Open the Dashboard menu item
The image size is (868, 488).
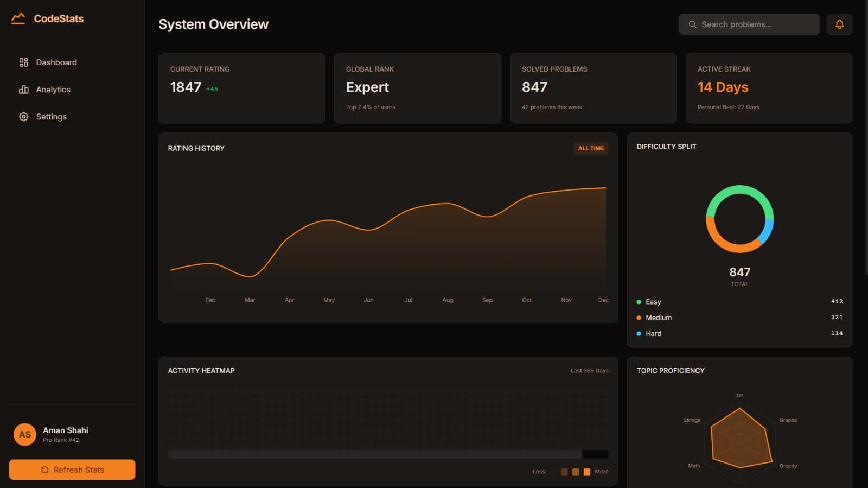pyautogui.click(x=72, y=62)
